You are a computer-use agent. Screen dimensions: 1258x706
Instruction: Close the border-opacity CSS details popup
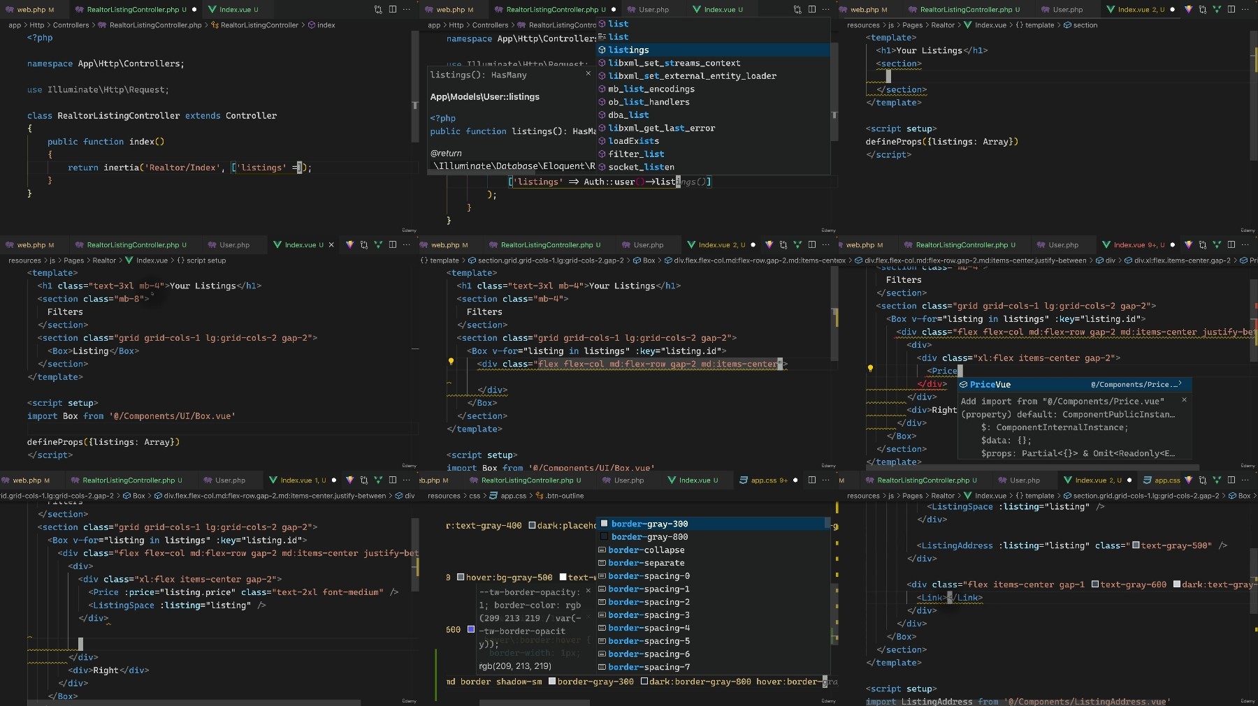pos(588,591)
